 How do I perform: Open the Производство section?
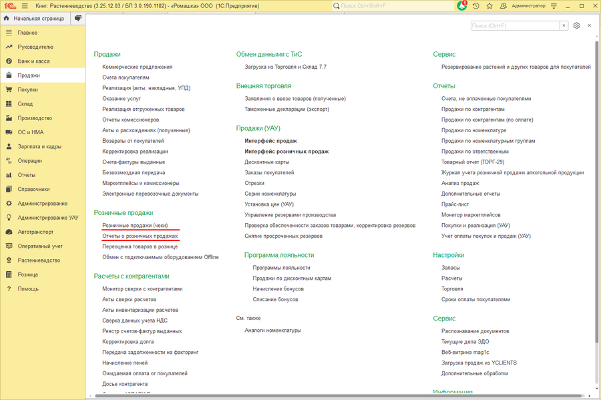[x=43, y=118]
